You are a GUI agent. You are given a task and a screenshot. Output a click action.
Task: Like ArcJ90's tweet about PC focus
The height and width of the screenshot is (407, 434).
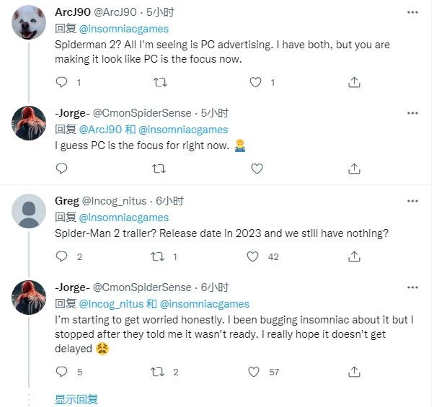click(255, 83)
